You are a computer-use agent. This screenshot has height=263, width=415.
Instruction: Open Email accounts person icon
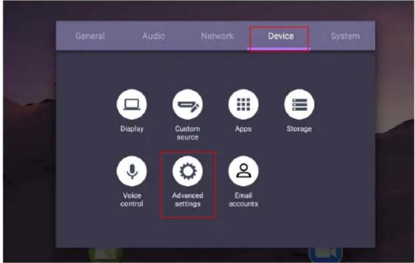coord(243,171)
